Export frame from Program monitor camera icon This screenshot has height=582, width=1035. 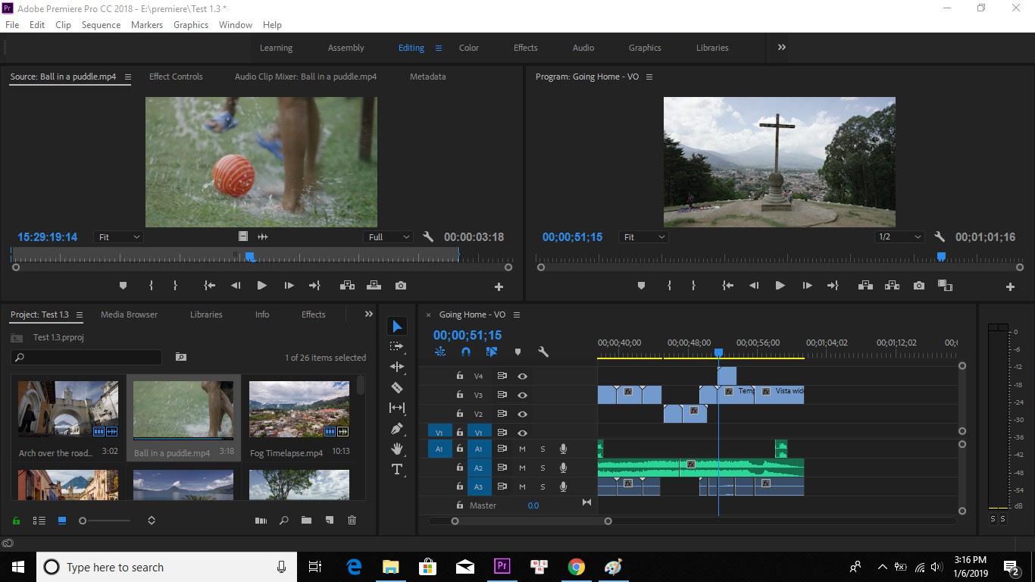(919, 286)
